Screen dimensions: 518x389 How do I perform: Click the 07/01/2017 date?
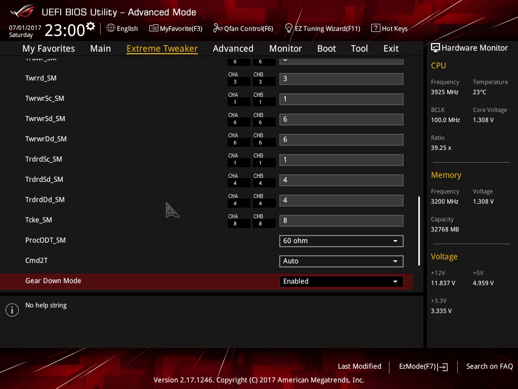(x=25, y=27)
